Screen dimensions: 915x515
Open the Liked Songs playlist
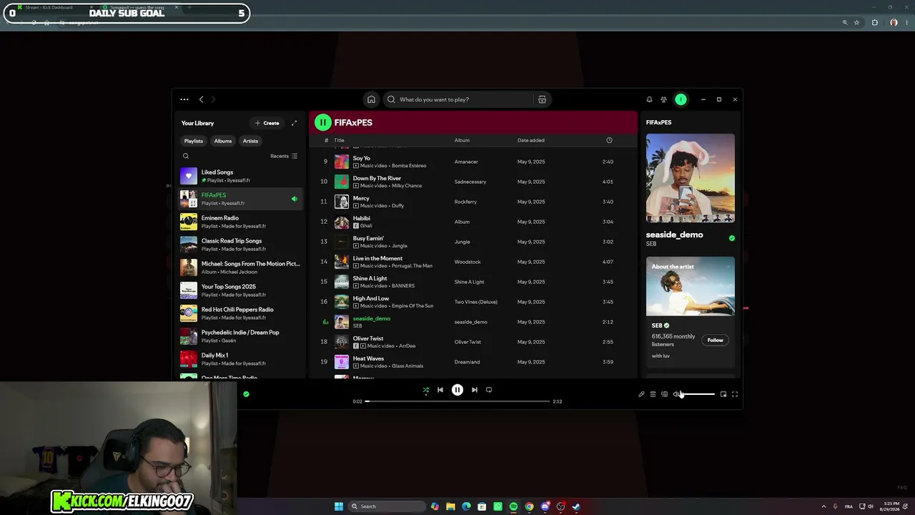coord(240,176)
